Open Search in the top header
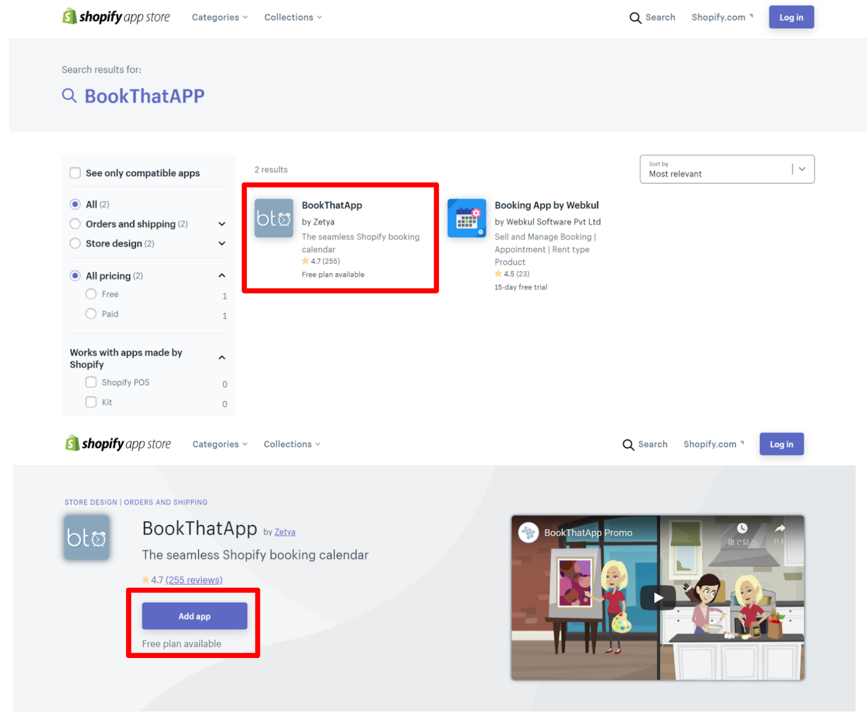This screenshot has width=868, height=722. click(x=652, y=17)
